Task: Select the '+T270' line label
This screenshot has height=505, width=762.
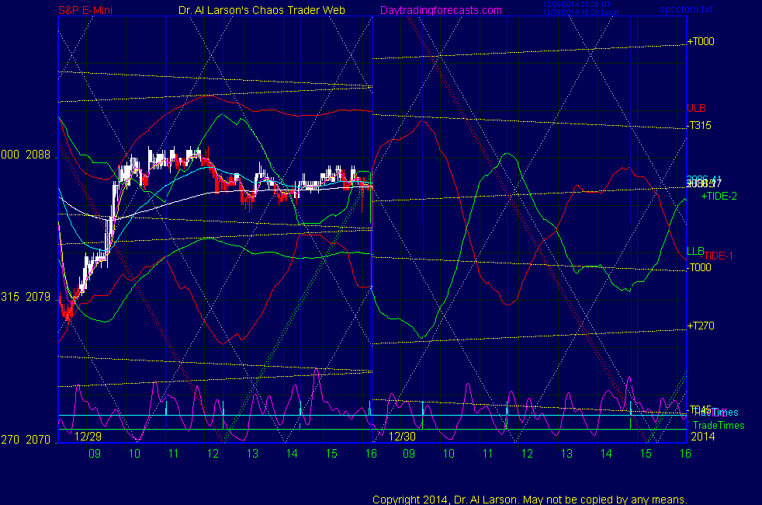Action: tap(701, 326)
